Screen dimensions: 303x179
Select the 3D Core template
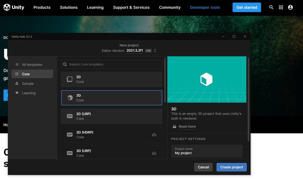[x=112, y=98]
